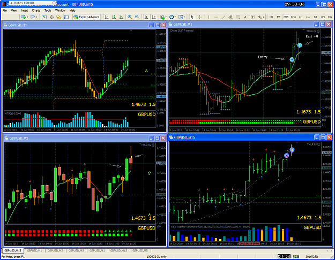The width and height of the screenshot is (335, 260).
Task: Expand the Templates dropdown arrow
Action: click(x=184, y=17)
